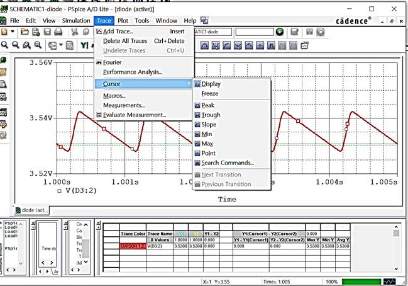Open the File menu
Image resolution: width=408 pixels, height=286 pixels.
click(x=14, y=21)
